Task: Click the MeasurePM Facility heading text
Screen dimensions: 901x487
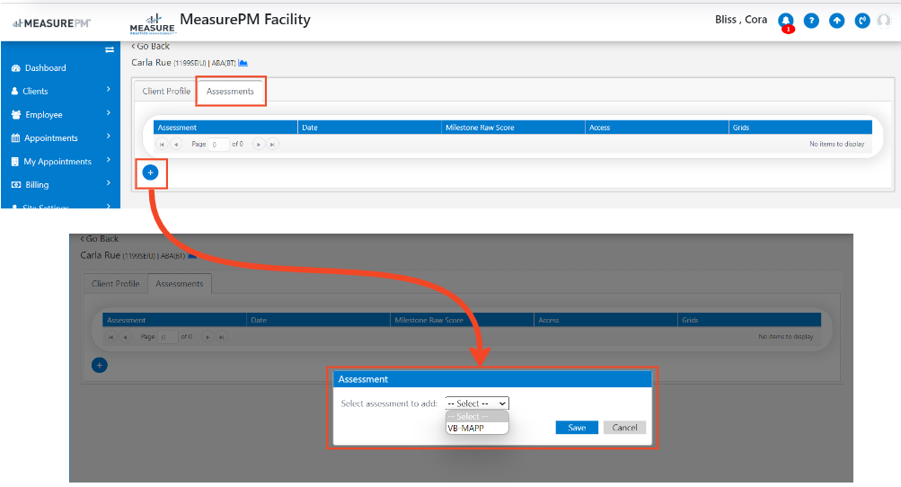Action: (245, 20)
